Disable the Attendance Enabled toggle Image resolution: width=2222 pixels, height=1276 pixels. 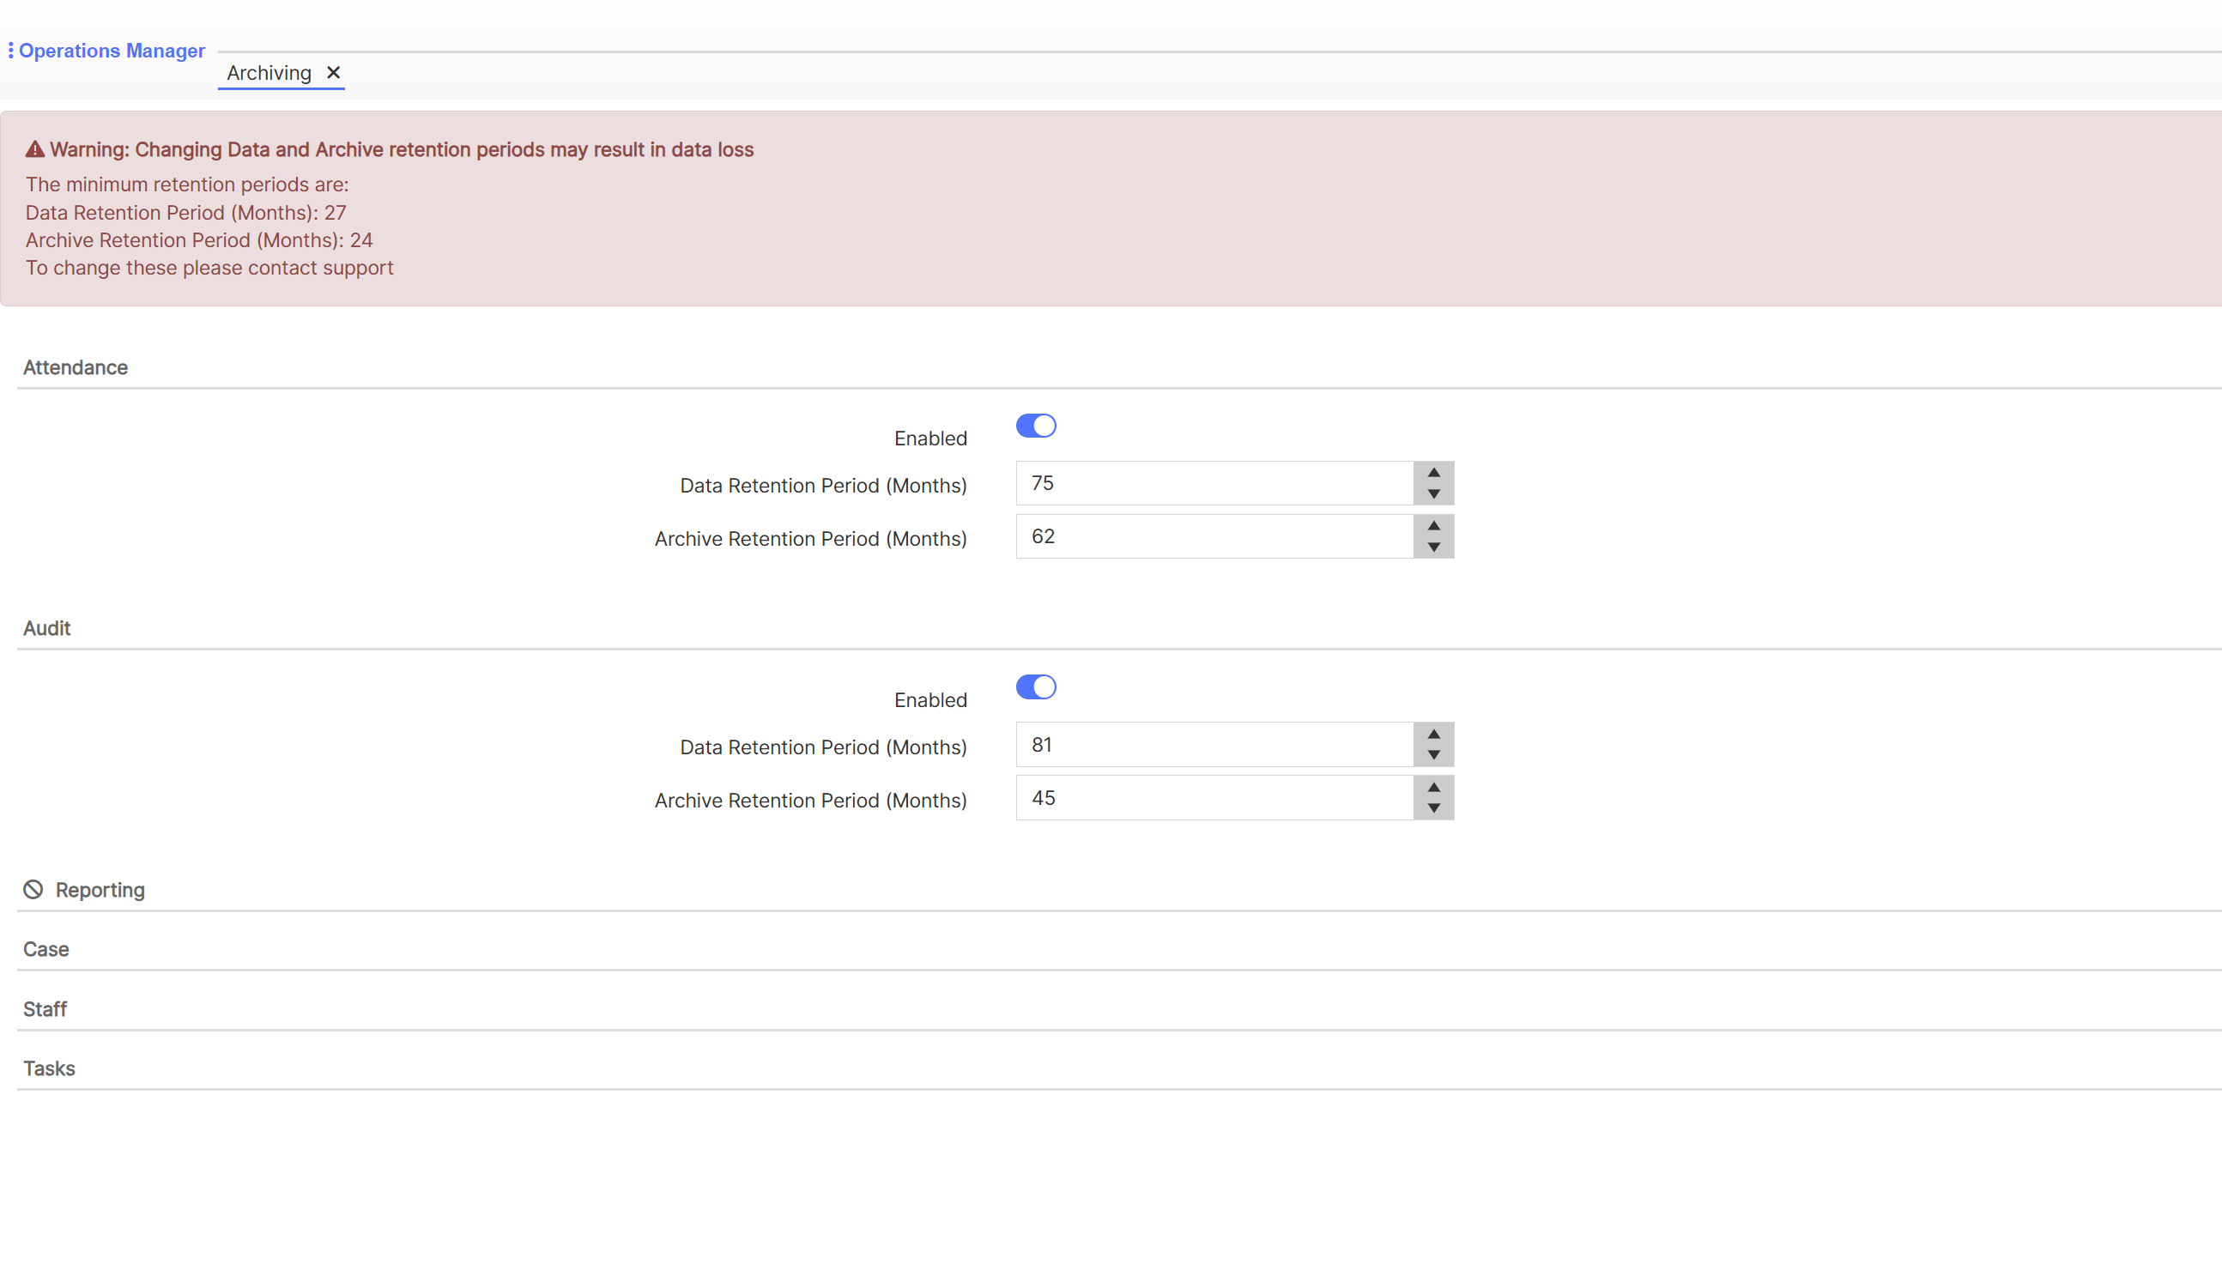click(x=1036, y=425)
